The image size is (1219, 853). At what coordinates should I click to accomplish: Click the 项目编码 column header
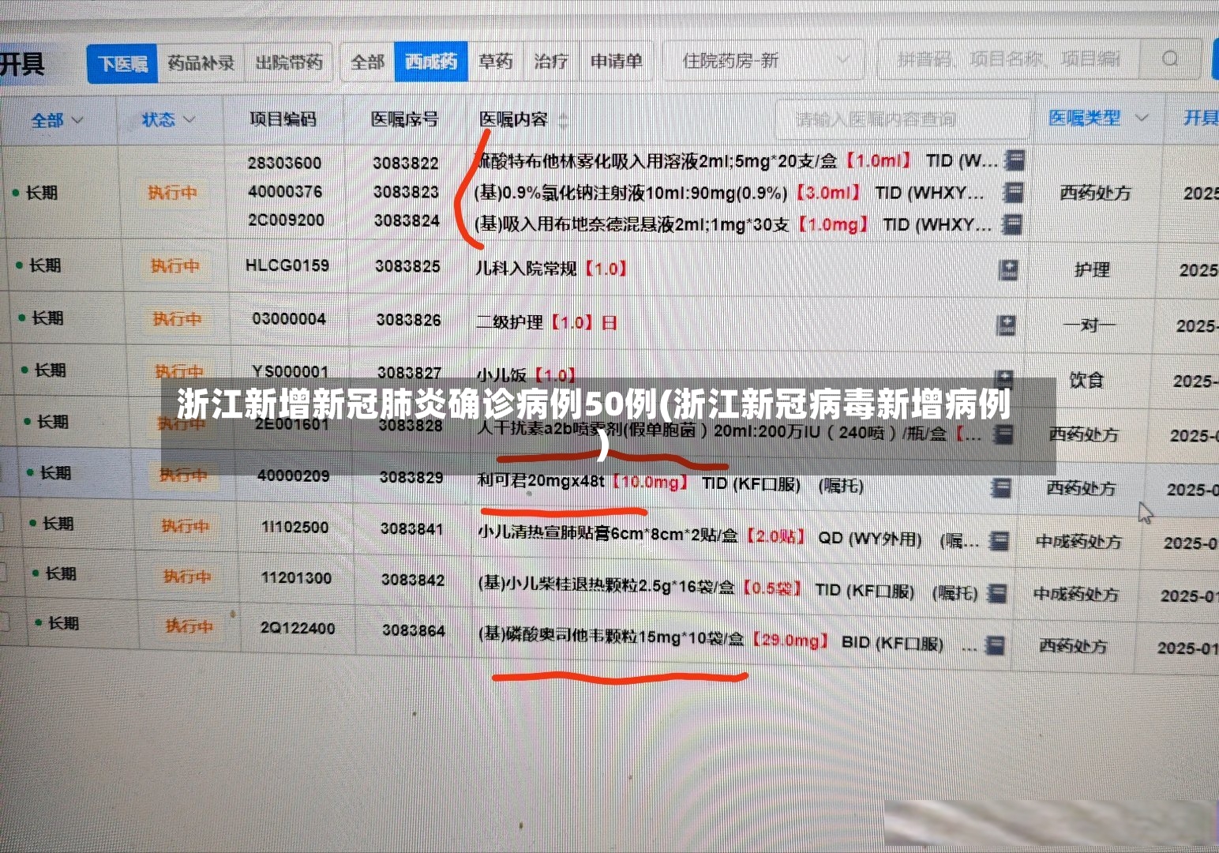click(283, 119)
